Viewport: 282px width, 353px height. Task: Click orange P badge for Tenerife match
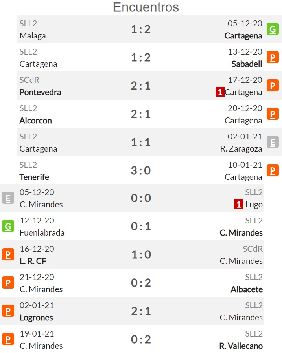[273, 170]
